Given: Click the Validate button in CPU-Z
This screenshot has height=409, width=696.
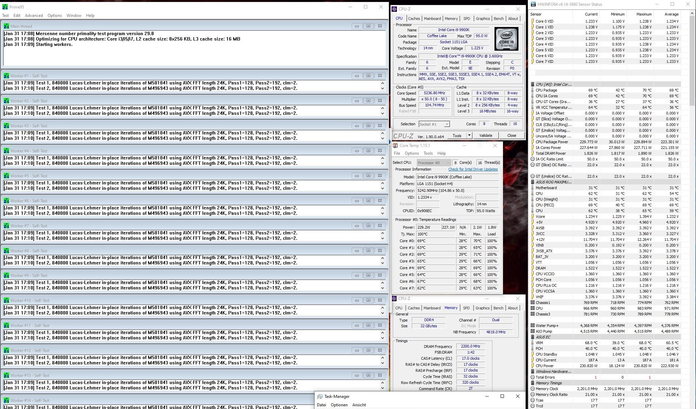Looking at the screenshot, I should coord(485,135).
